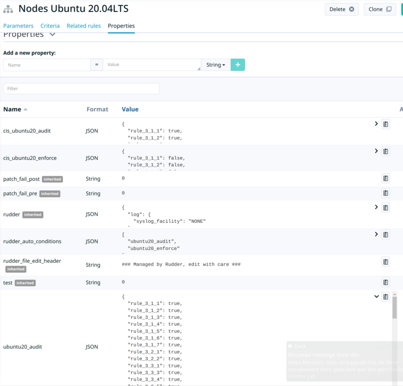Collapse the Properties section chevron
This screenshot has height=386, width=403.
point(52,34)
